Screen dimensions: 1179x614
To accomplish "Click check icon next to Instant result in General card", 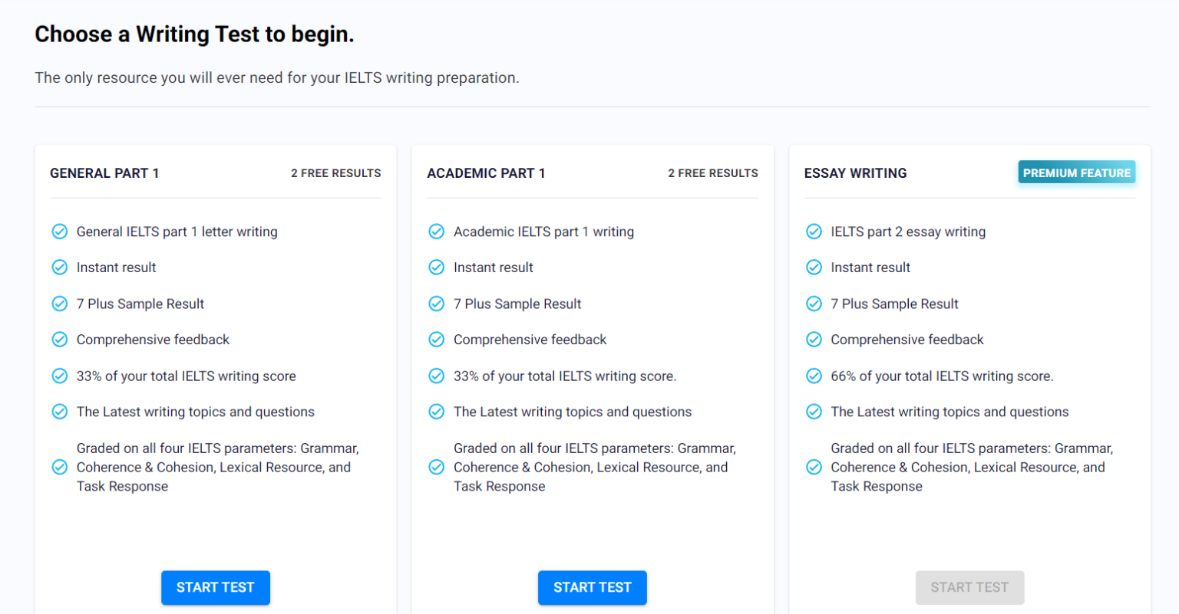I will click(x=59, y=268).
